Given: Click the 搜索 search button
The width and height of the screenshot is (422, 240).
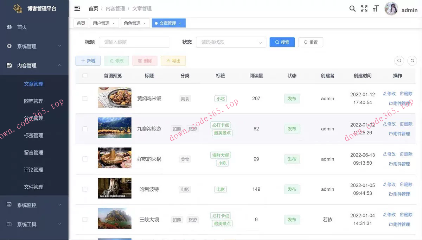Looking at the screenshot, I should tap(282, 42).
